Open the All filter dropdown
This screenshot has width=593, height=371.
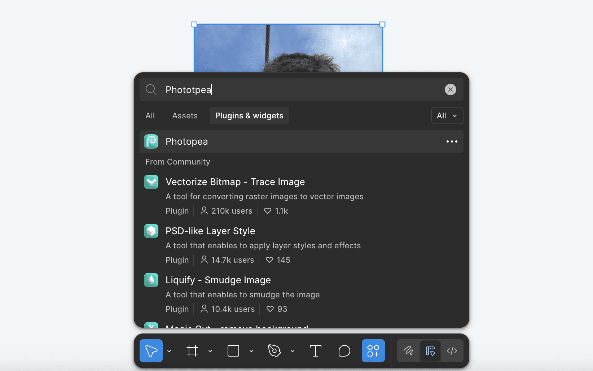[447, 115]
